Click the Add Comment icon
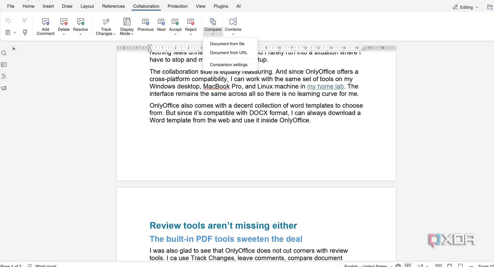Screen dimensions: 494x267 coord(46,22)
